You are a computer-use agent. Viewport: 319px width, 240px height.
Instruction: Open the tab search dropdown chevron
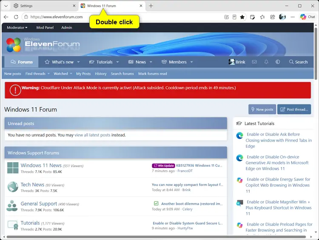point(6,6)
